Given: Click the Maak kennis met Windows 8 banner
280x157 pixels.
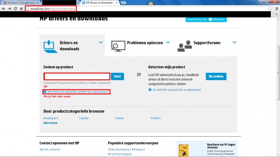Looking at the screenshot, I should click(x=206, y=20).
